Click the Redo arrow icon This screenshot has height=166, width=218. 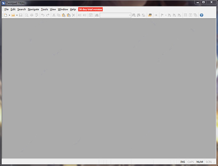(x=48, y=15)
